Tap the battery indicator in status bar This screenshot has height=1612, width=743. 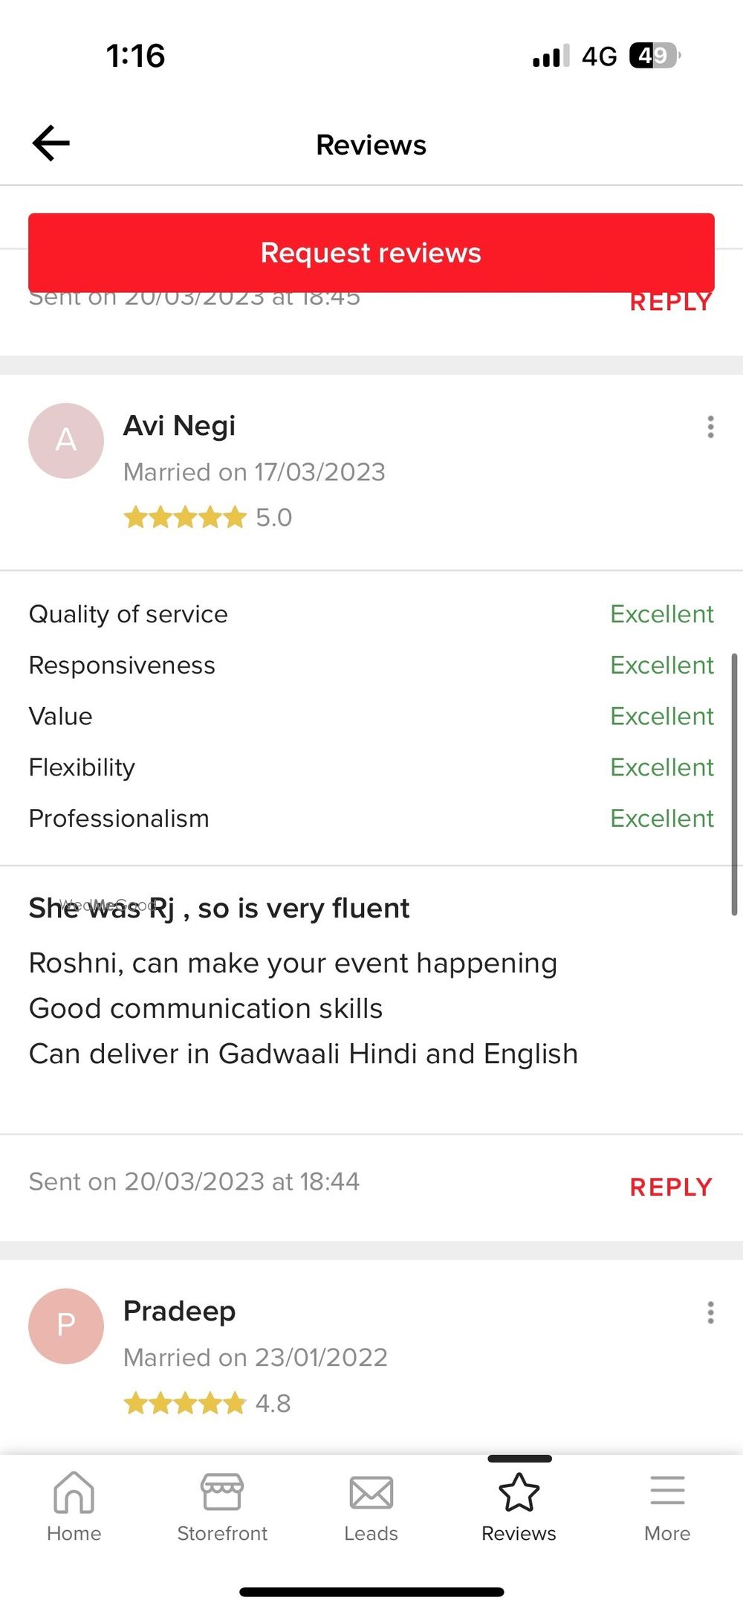click(654, 56)
